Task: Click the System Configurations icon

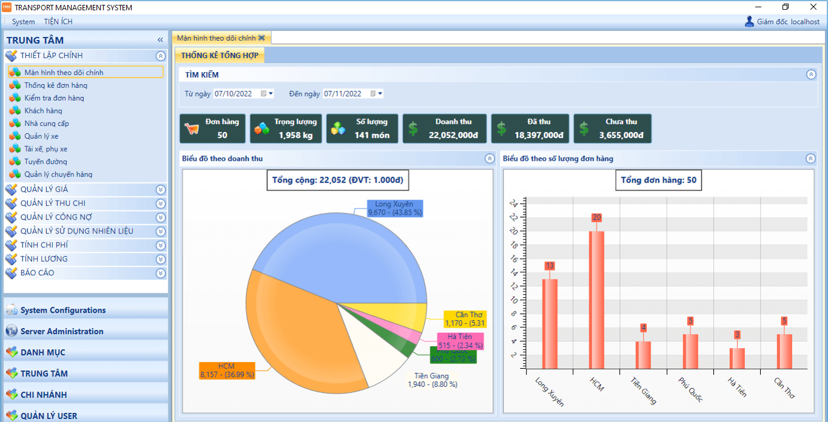Action: 12,310
